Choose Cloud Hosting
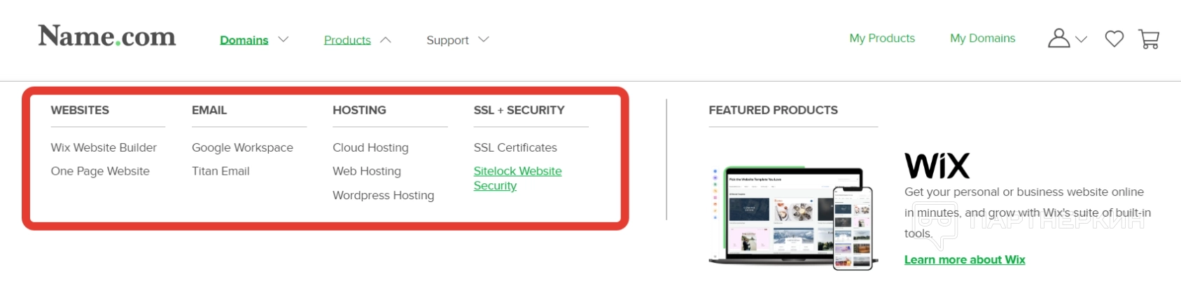The image size is (1181, 288). pos(370,147)
